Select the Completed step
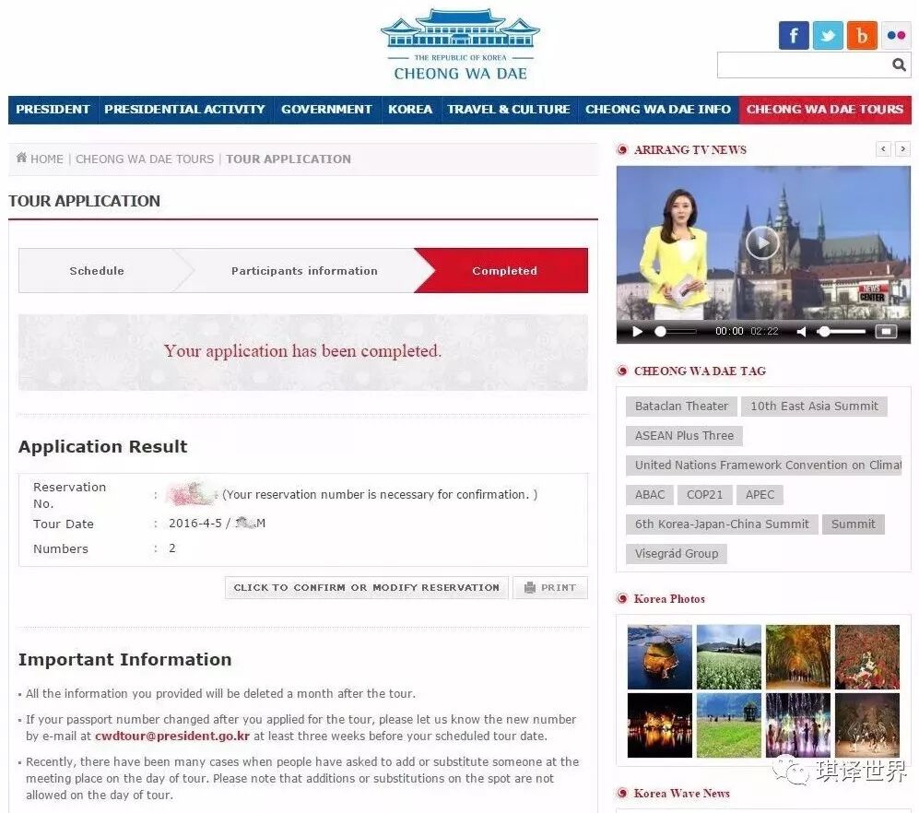The height and width of the screenshot is (813, 919). [504, 271]
